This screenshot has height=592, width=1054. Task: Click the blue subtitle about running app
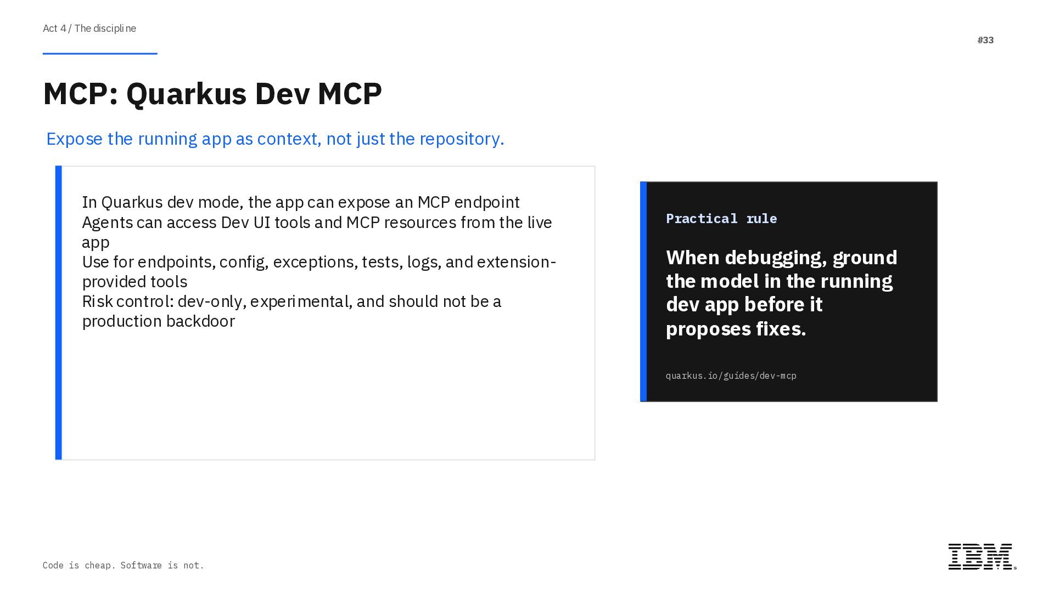point(275,139)
